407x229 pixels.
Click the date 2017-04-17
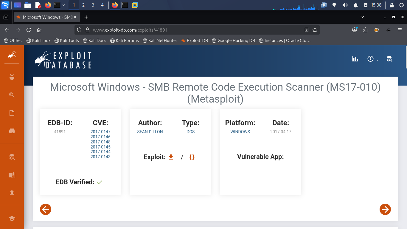coord(281,132)
